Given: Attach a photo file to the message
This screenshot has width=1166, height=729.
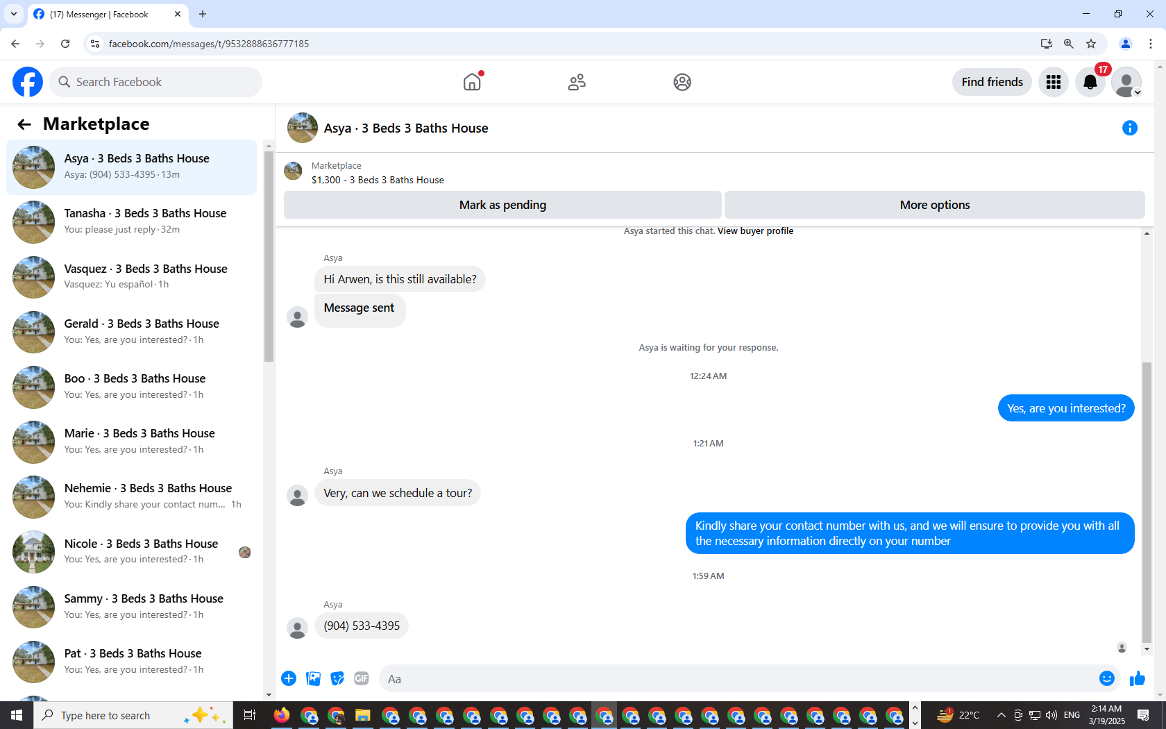Looking at the screenshot, I should pos(314,678).
